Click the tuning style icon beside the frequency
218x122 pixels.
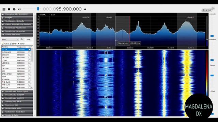click(x=85, y=9)
